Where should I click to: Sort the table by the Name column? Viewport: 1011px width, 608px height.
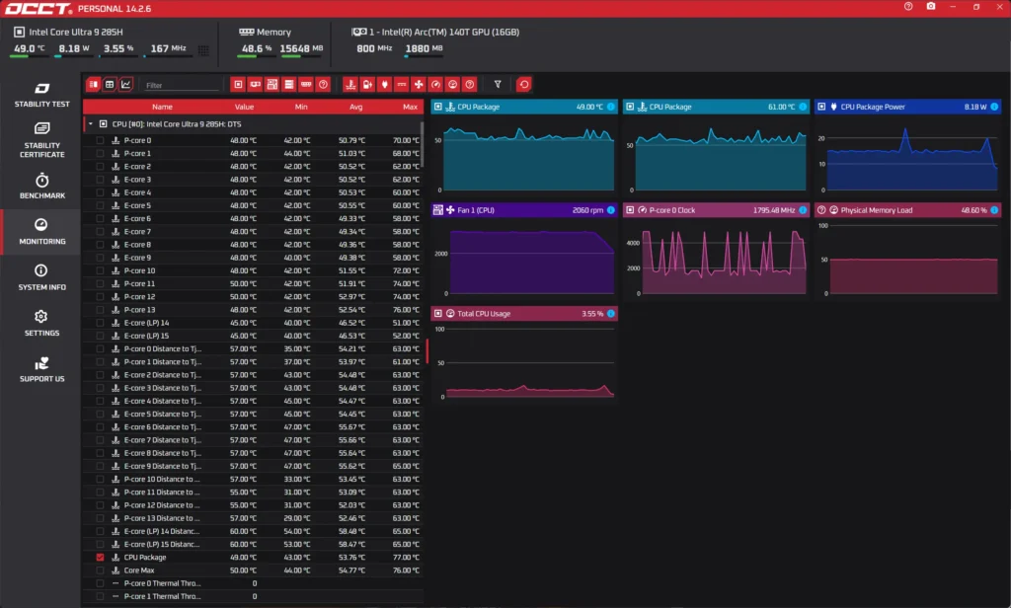pos(162,107)
